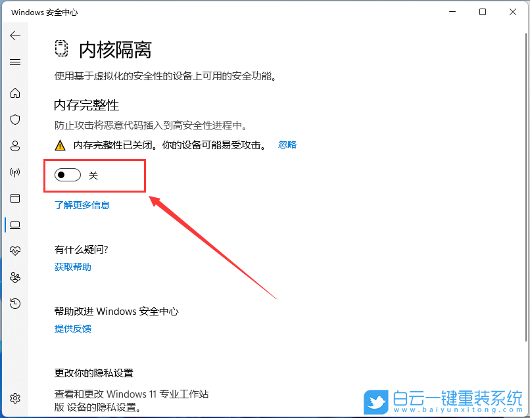This screenshot has height=418, width=530.
Task: Navigate back using the arrow button
Action: [x=15, y=35]
